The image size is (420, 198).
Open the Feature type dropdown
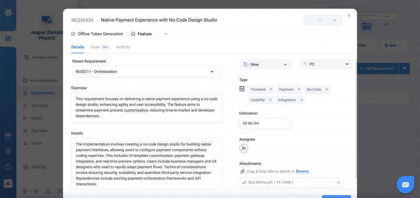pos(165,34)
